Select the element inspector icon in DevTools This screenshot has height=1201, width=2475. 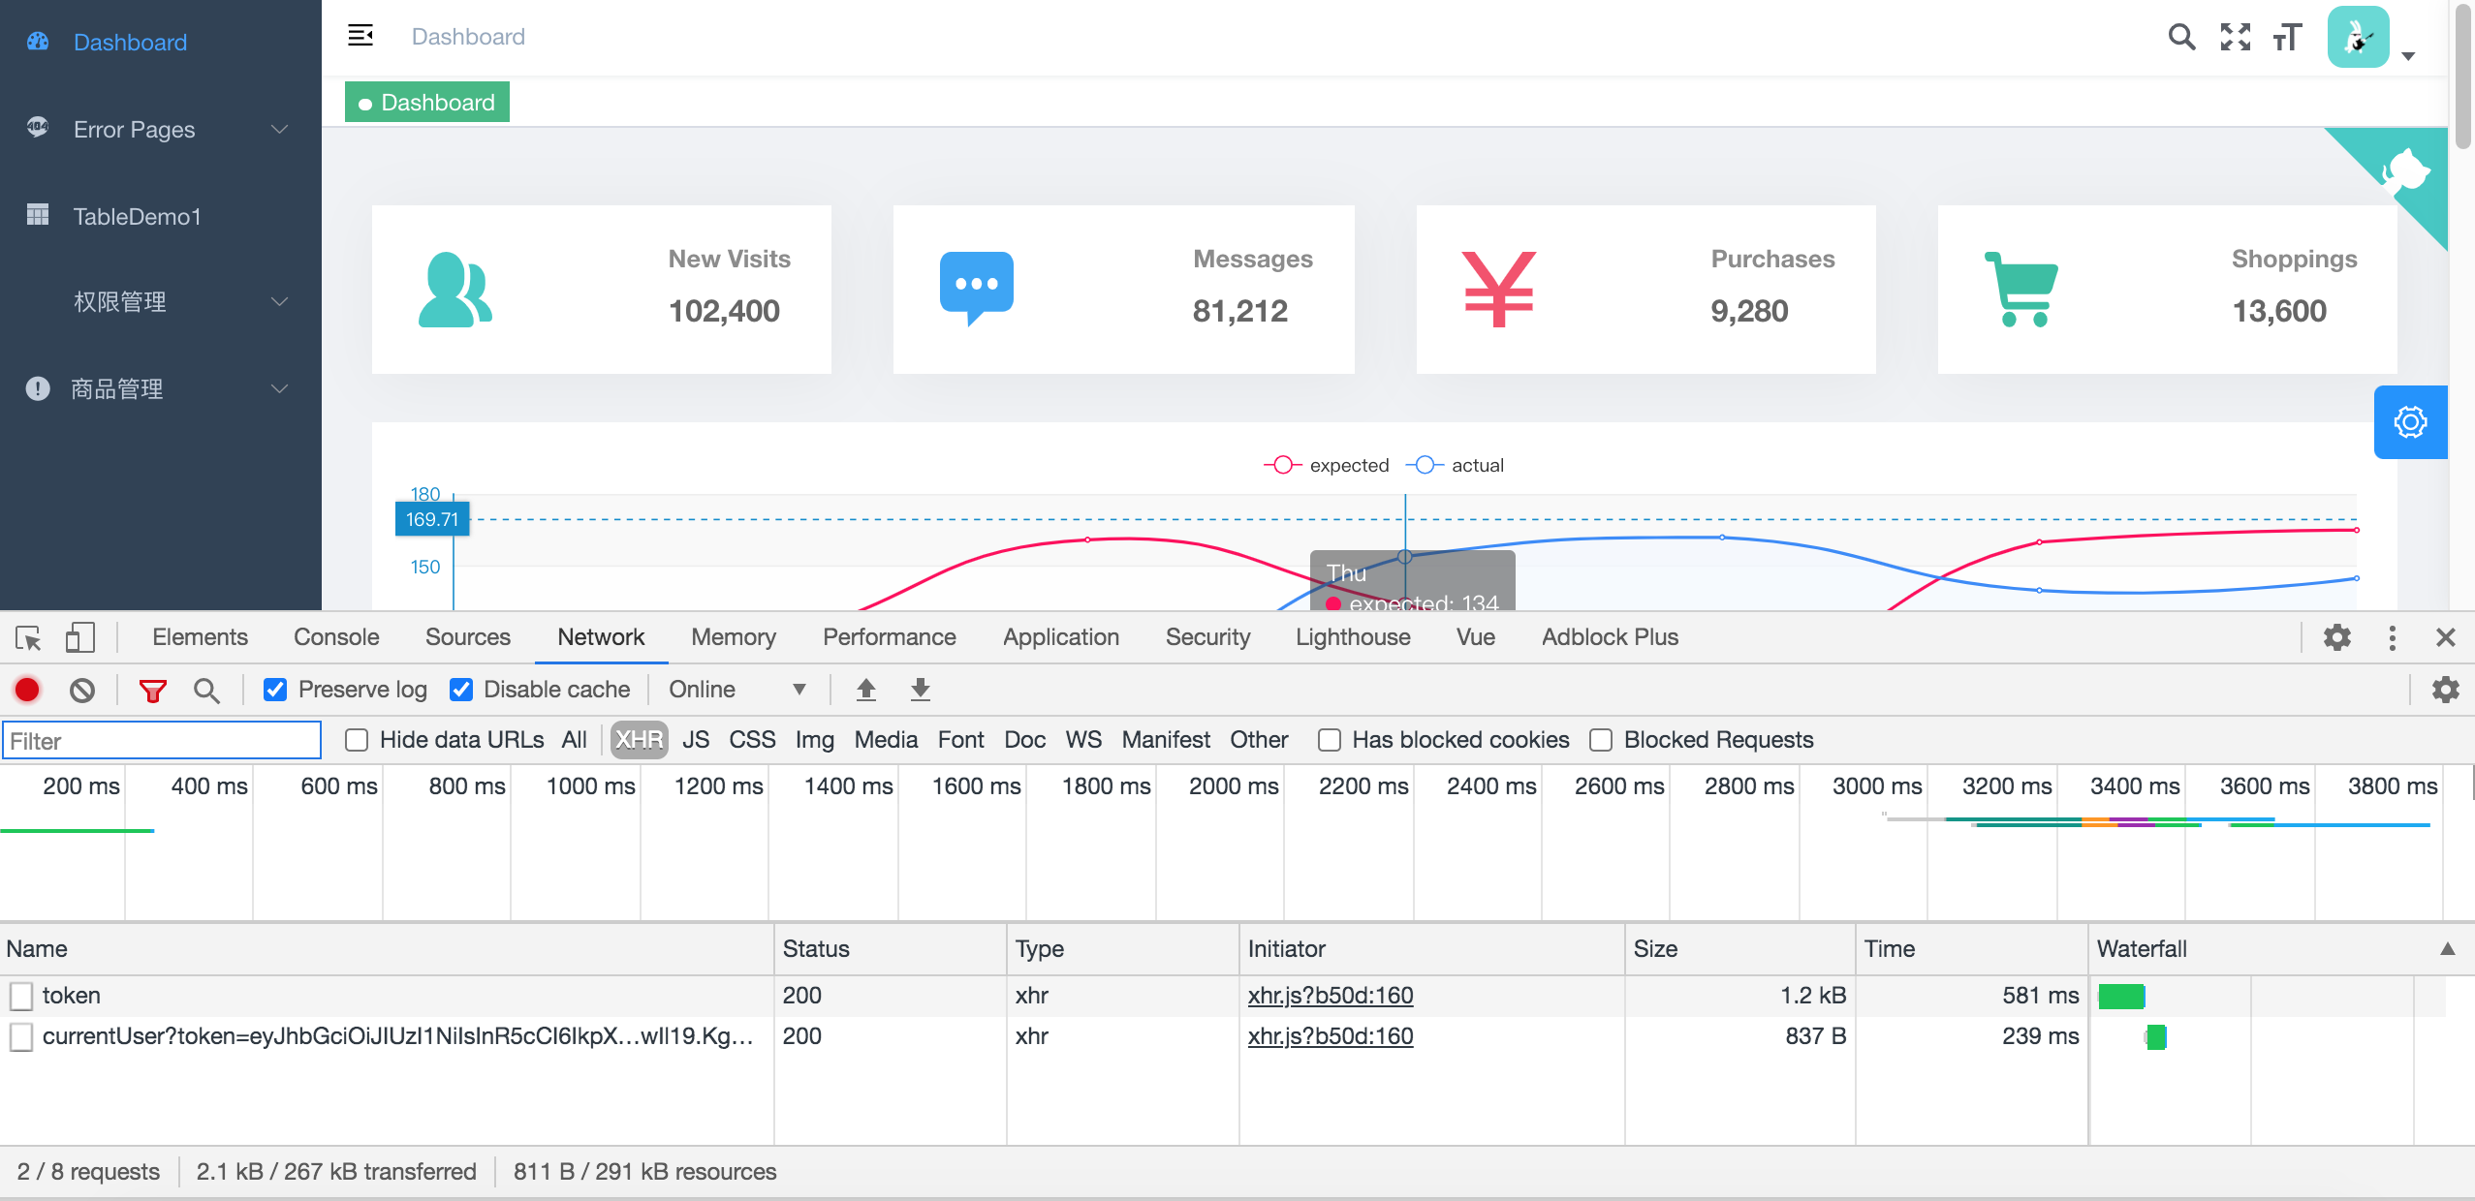coord(28,637)
